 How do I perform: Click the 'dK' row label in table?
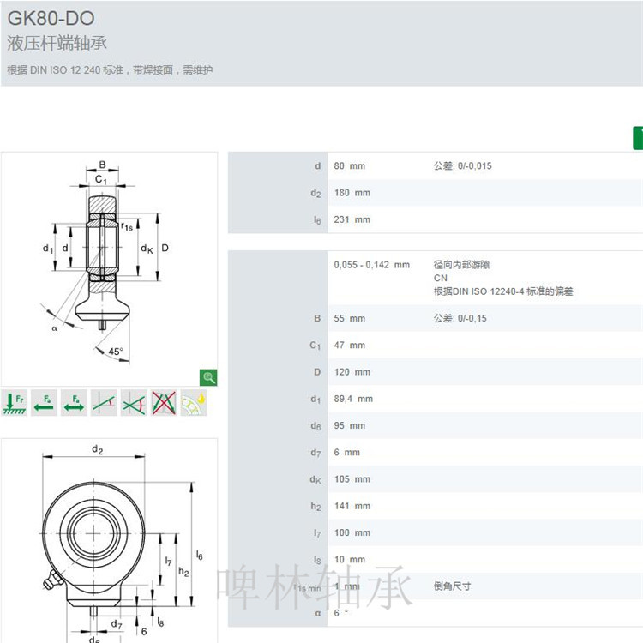click(315, 479)
